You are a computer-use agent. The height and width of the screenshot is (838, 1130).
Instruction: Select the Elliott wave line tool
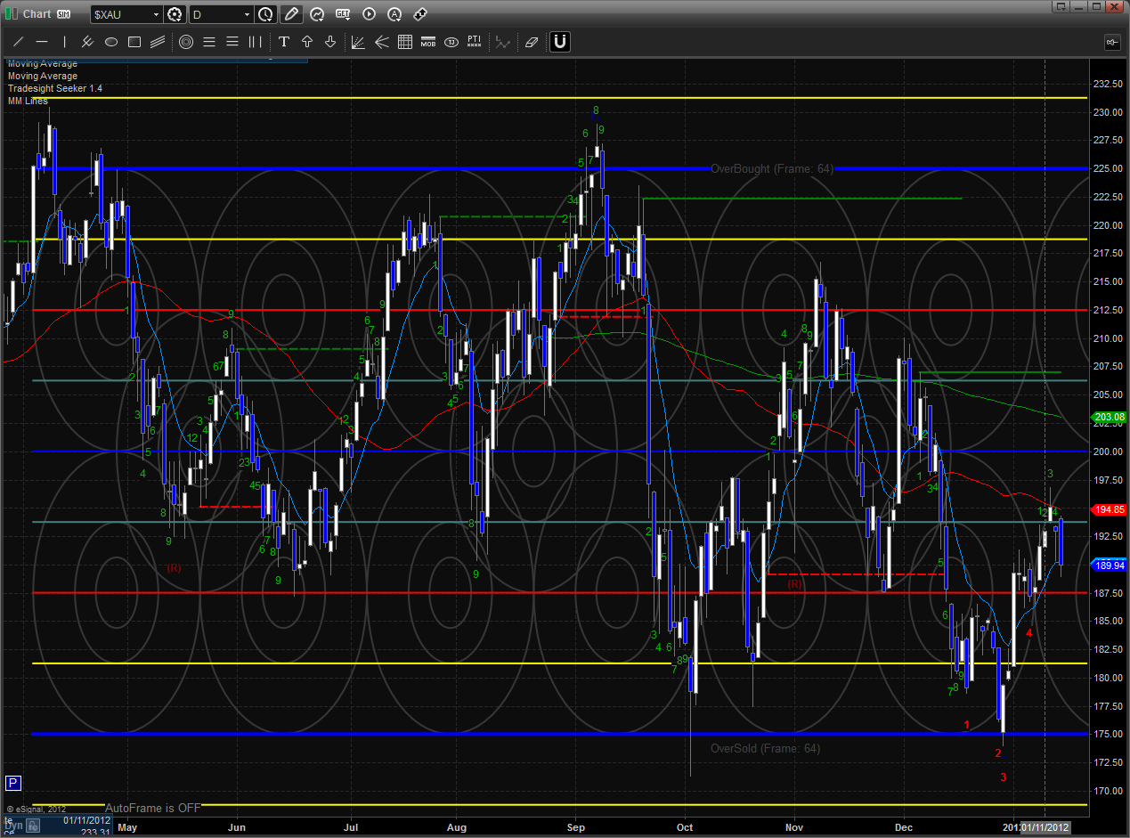coord(503,42)
